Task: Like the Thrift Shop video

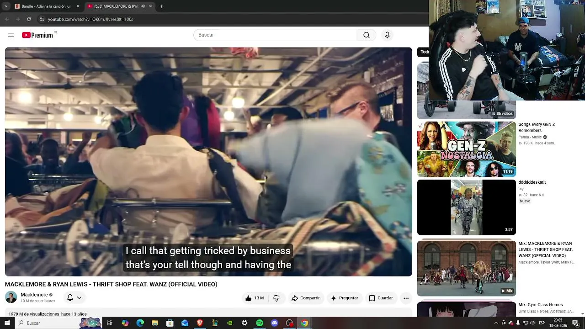Action: click(254, 298)
